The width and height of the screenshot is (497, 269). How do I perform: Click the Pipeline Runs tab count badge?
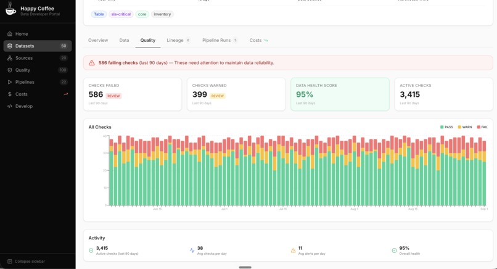click(x=235, y=40)
